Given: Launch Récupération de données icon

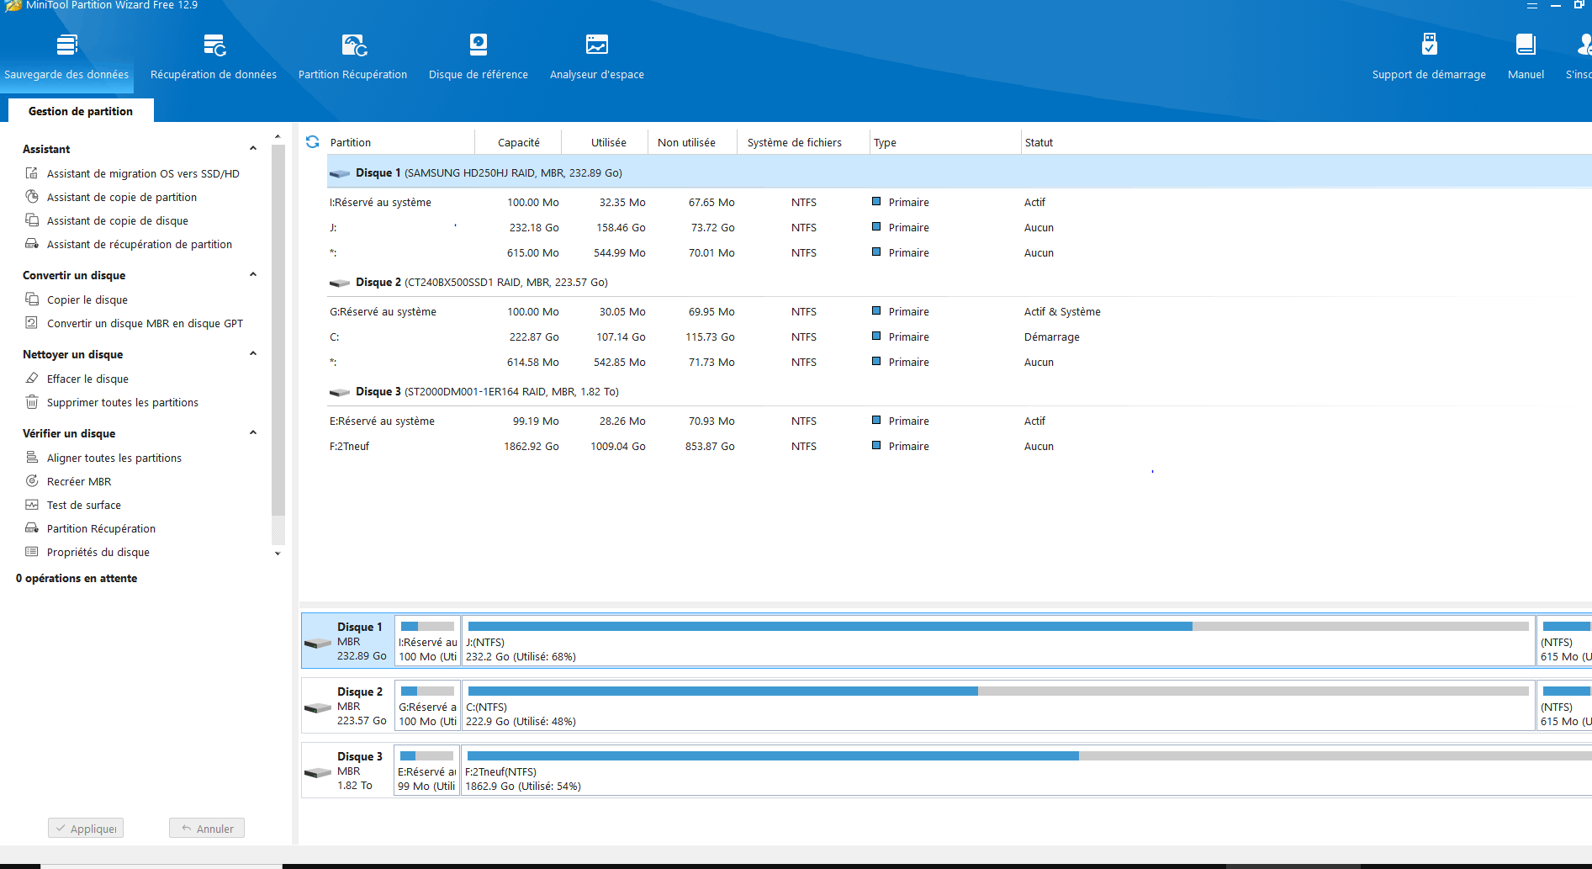Looking at the screenshot, I should [214, 56].
